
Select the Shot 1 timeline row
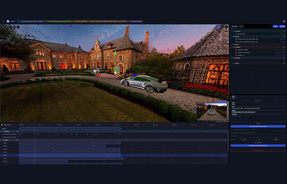(x=114, y=143)
